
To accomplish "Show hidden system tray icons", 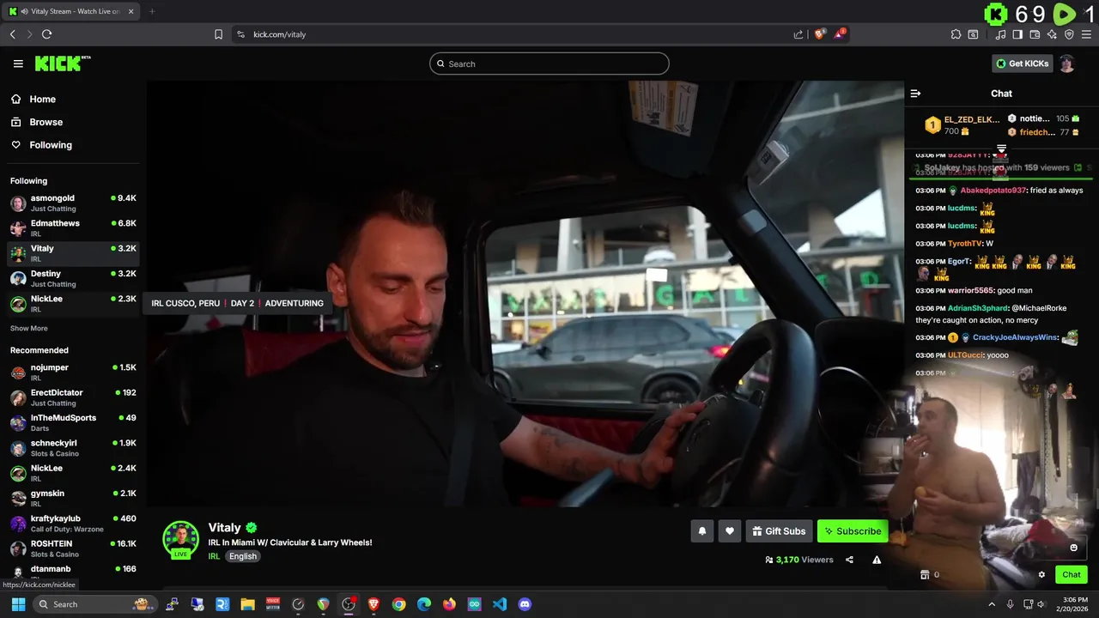I will (x=992, y=604).
